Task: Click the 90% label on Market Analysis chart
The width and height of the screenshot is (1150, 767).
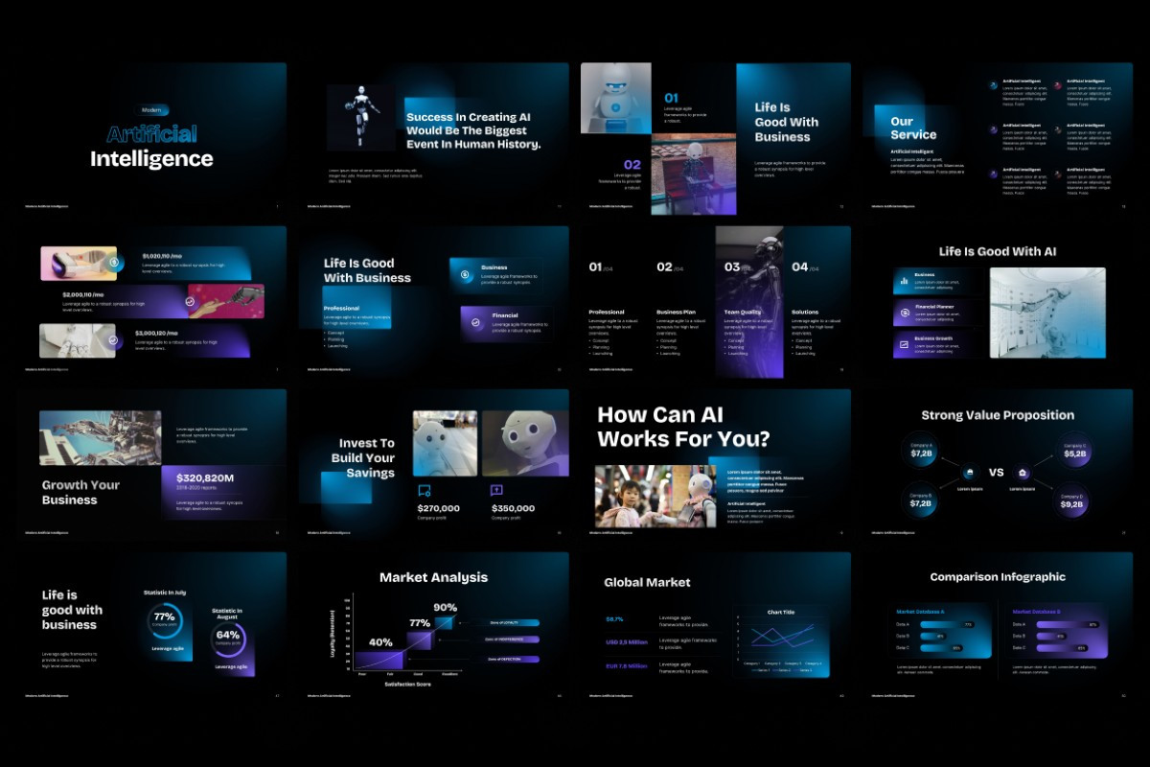Action: [x=445, y=607]
